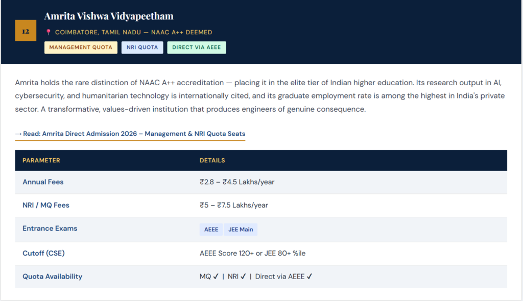Screen dimensions: 523x301
Task: Select the NRI / MQ Fees row label
Action: pos(46,205)
